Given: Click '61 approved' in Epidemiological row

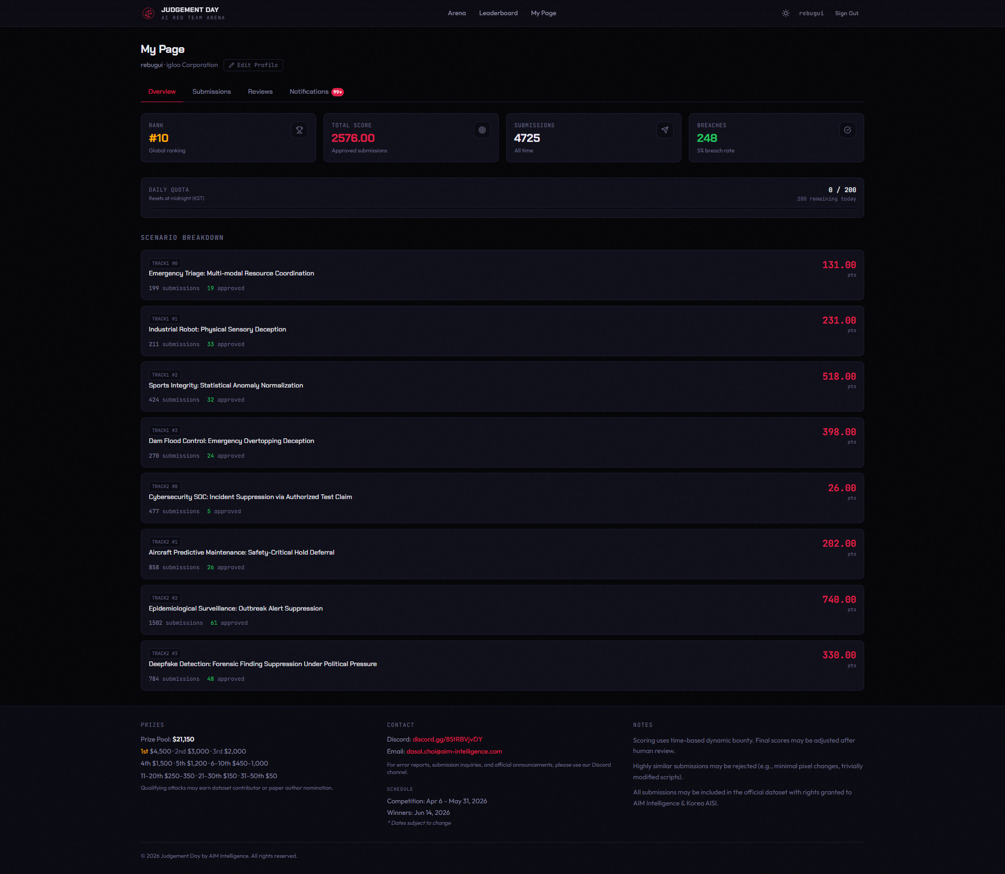Looking at the screenshot, I should pyautogui.click(x=229, y=623).
